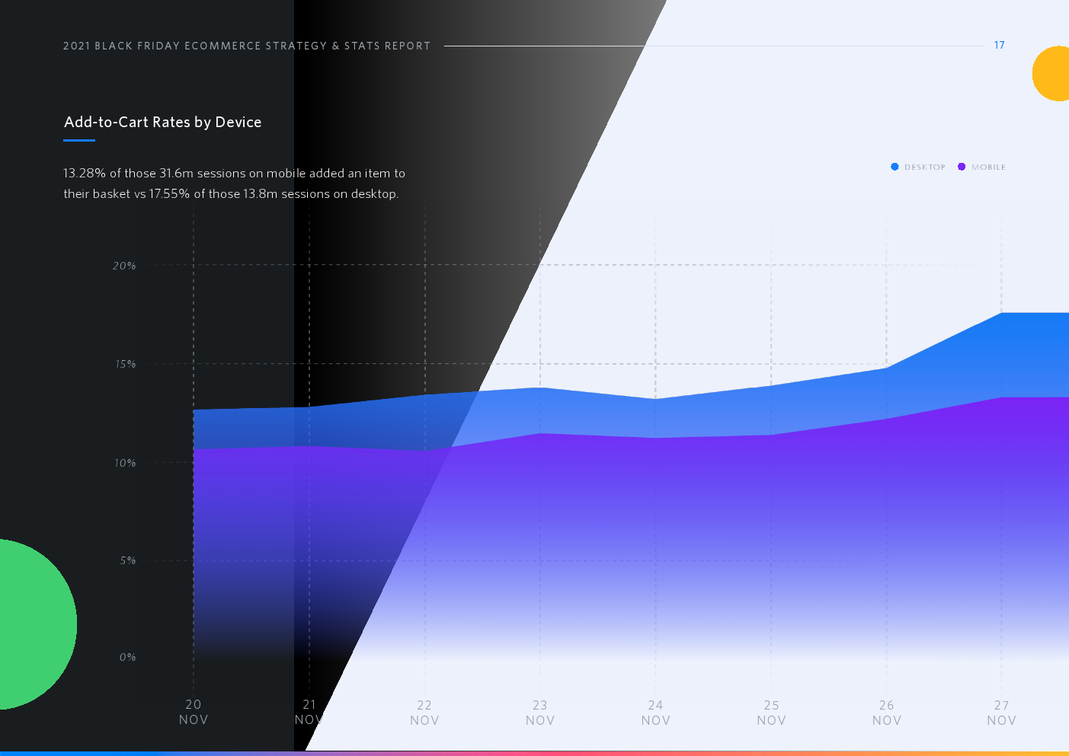
Task: Click page number 17 in header
Action: [x=999, y=46]
